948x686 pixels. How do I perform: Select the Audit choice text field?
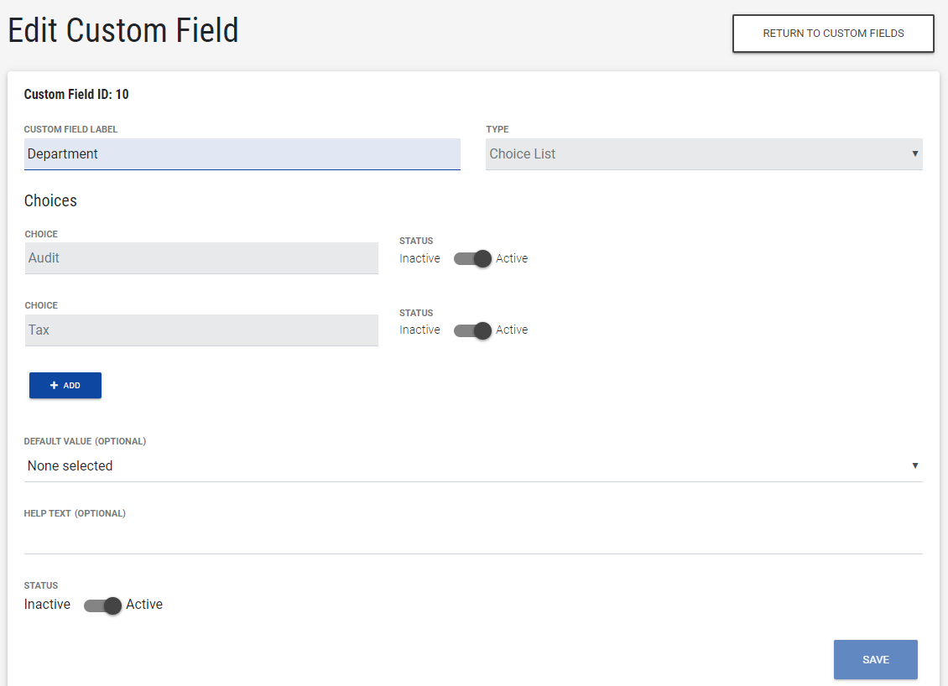201,258
